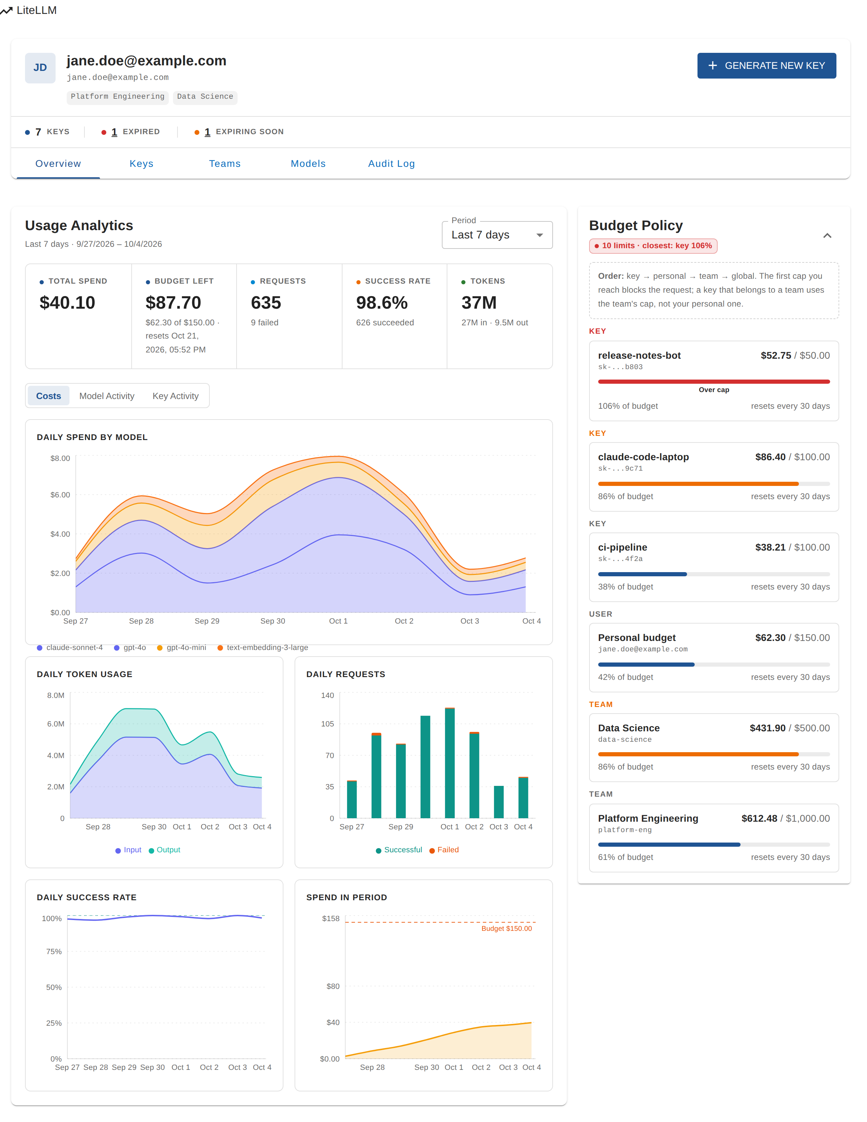The width and height of the screenshot is (867, 1122).
Task: Open the Audit Log tab
Action: (x=391, y=163)
